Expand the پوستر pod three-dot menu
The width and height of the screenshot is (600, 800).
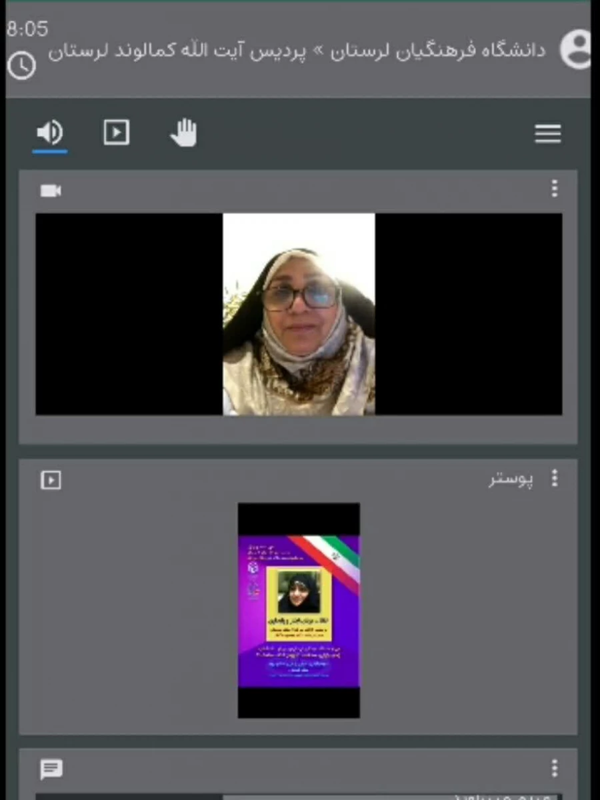(x=554, y=479)
